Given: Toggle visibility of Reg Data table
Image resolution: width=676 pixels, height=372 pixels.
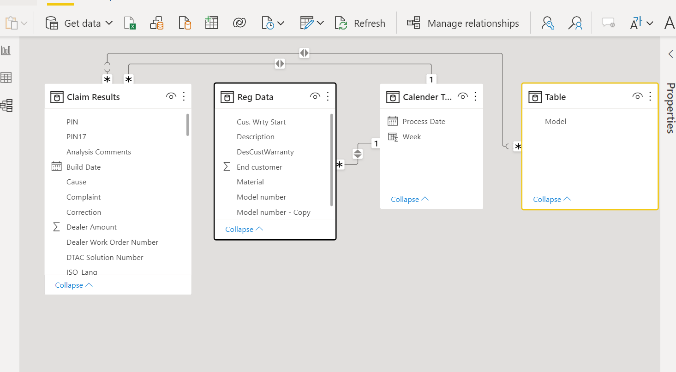Looking at the screenshot, I should (x=315, y=96).
